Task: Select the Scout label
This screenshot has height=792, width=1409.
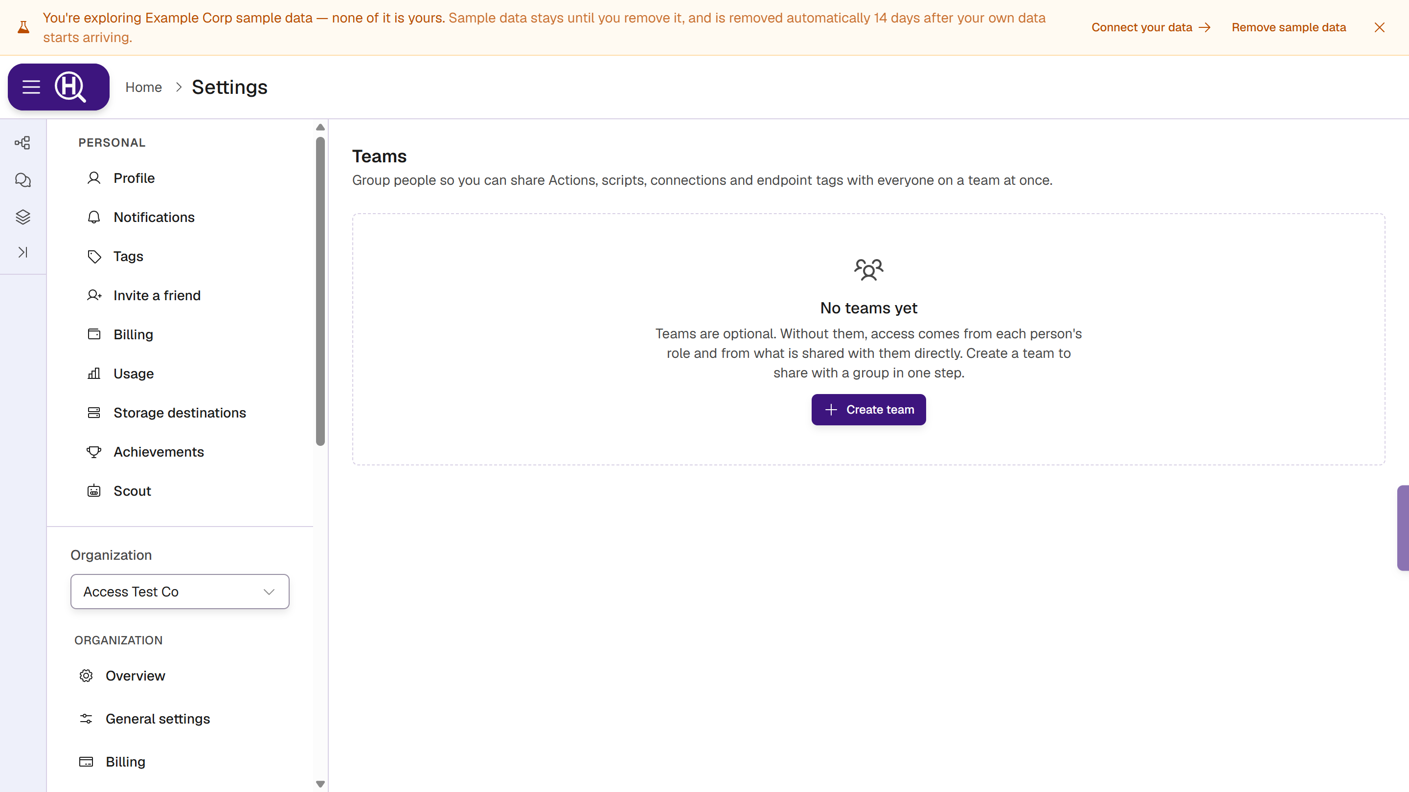Action: tap(133, 491)
